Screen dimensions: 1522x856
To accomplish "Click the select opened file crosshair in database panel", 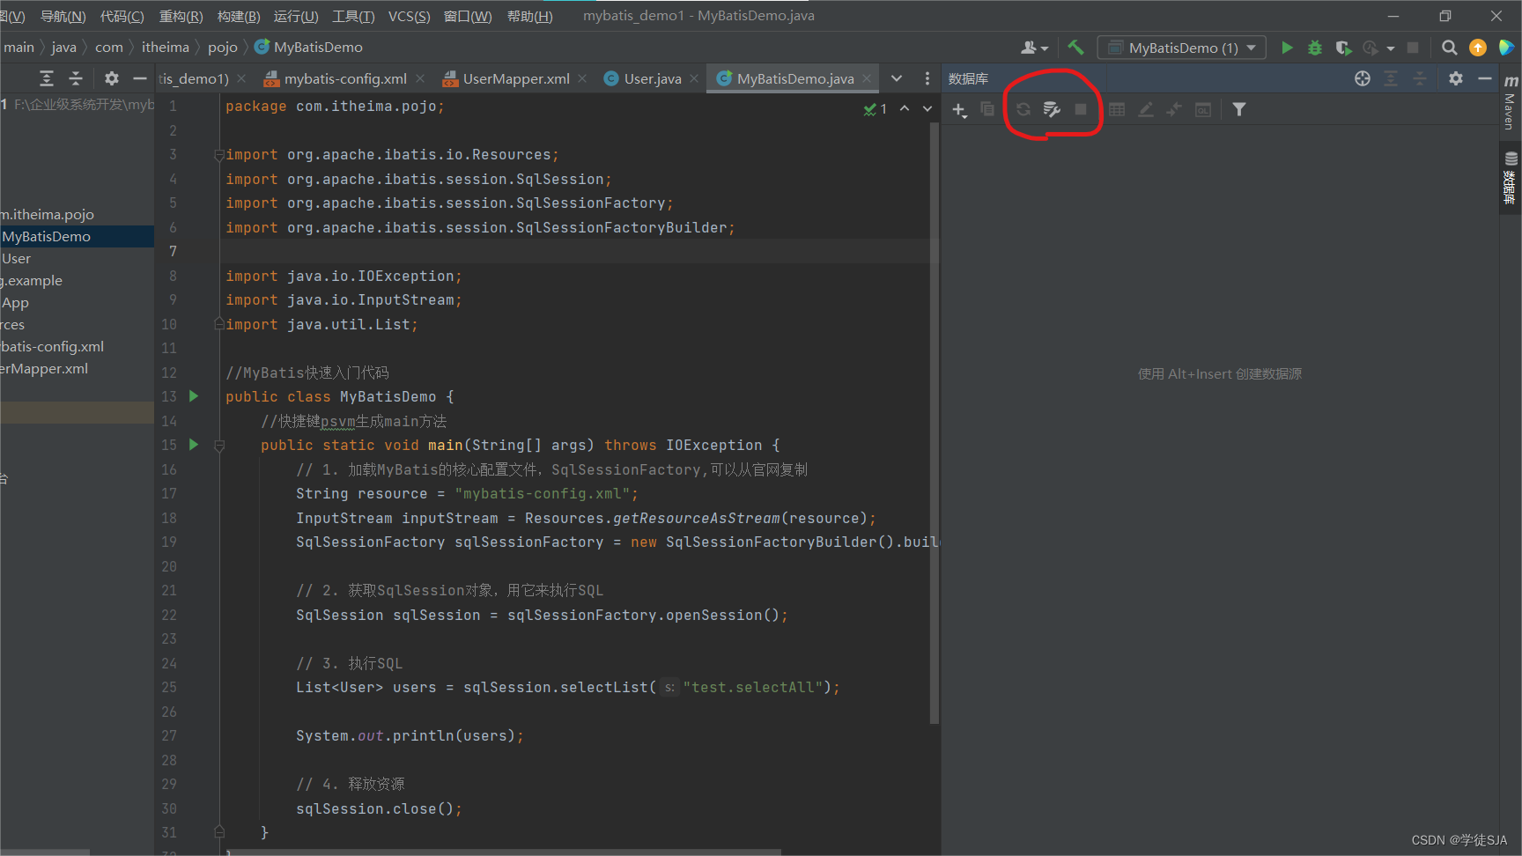I will coord(1363,78).
